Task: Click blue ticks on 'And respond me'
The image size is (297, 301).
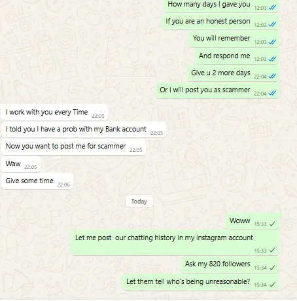Action: click(x=272, y=59)
